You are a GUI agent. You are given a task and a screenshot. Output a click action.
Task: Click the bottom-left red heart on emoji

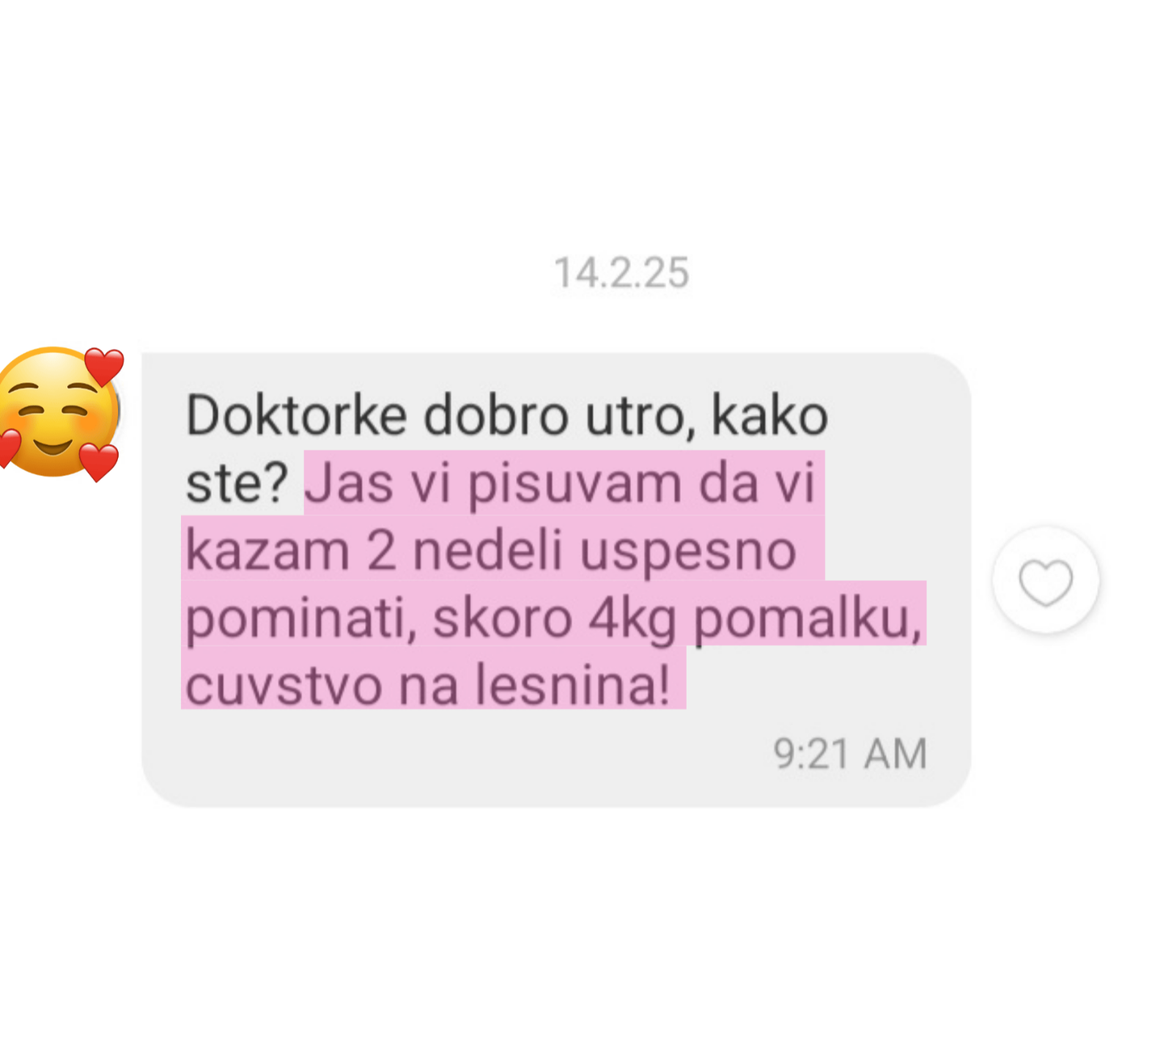[9, 448]
